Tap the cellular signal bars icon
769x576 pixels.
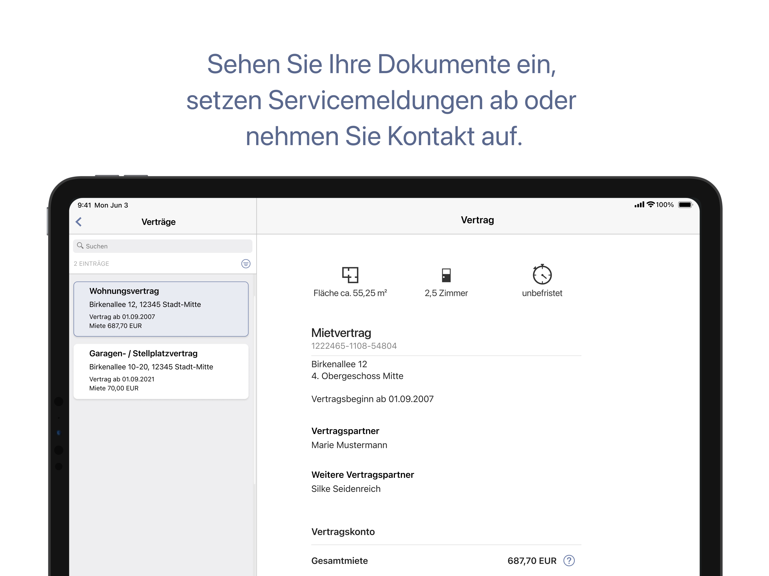tap(639, 205)
